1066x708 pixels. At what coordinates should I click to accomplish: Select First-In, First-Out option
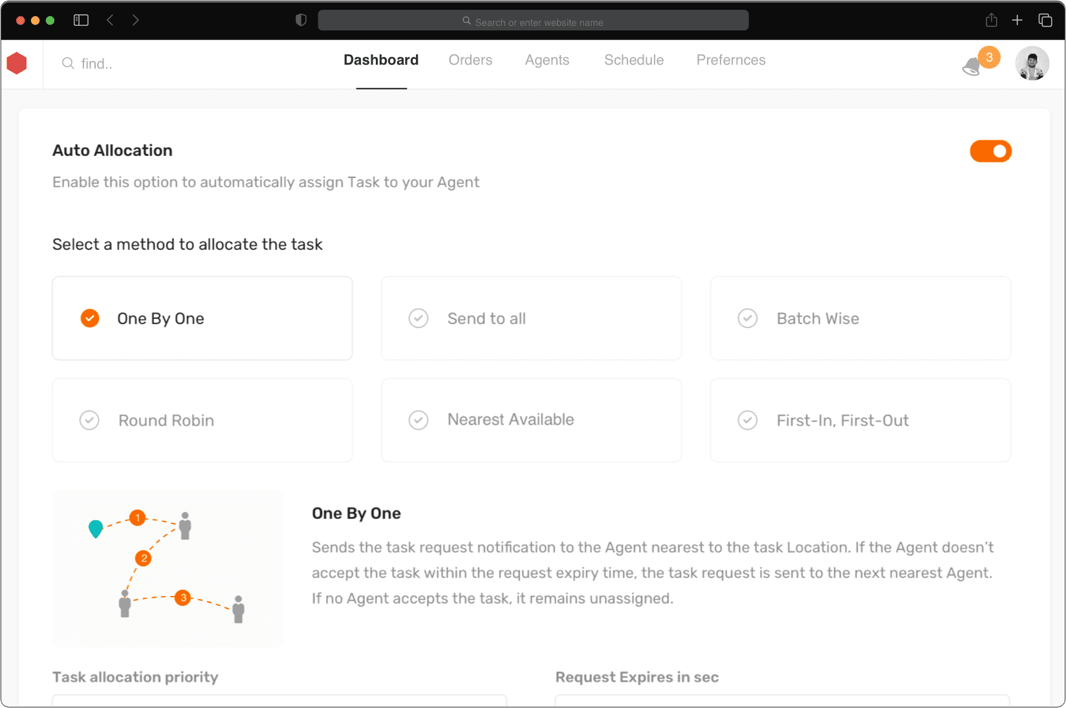pos(860,420)
